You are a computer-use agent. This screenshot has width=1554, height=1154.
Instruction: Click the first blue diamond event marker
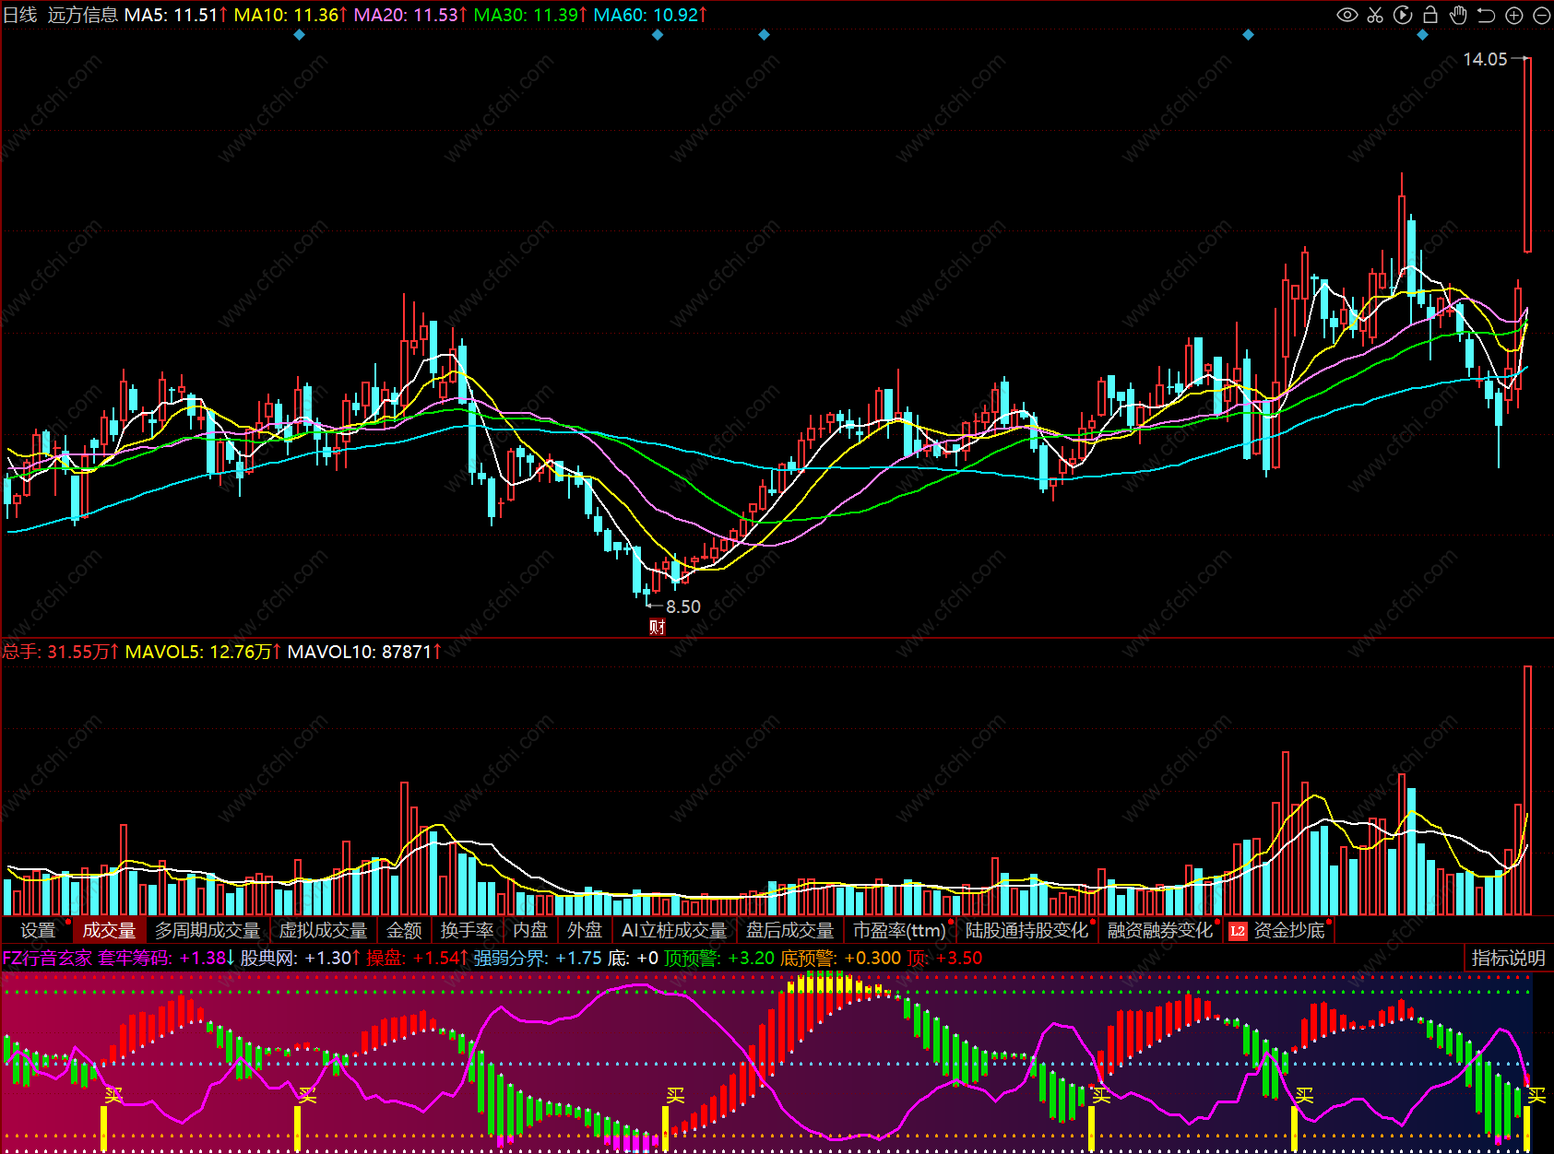click(299, 35)
